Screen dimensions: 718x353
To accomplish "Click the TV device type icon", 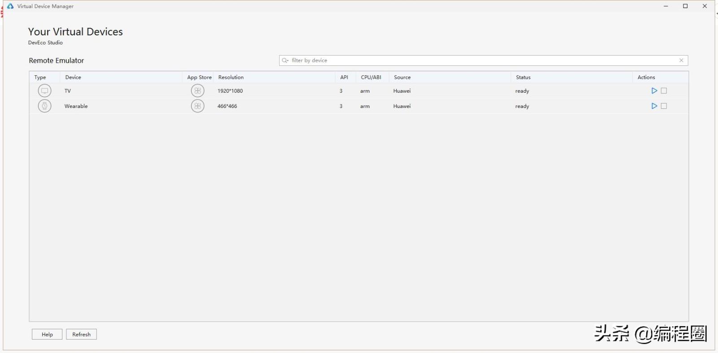I will [x=44, y=90].
